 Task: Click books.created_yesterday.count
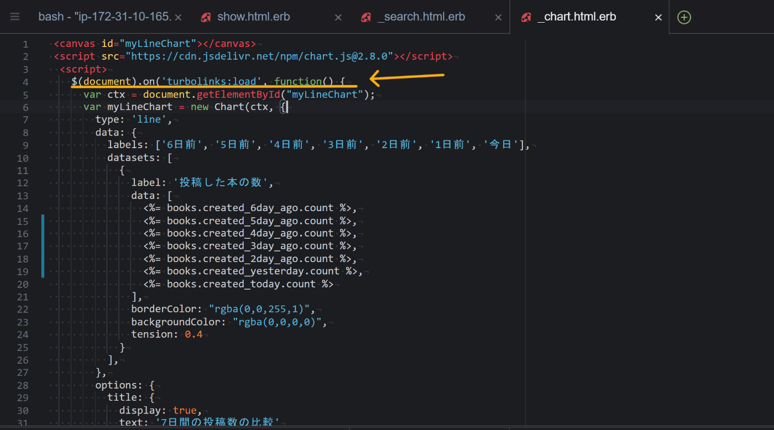(253, 271)
